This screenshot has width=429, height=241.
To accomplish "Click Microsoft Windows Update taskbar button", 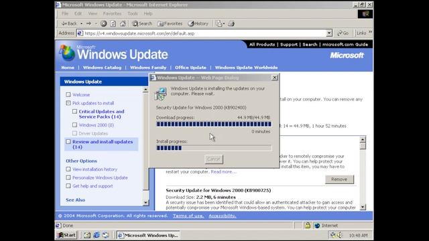I will pos(148,235).
